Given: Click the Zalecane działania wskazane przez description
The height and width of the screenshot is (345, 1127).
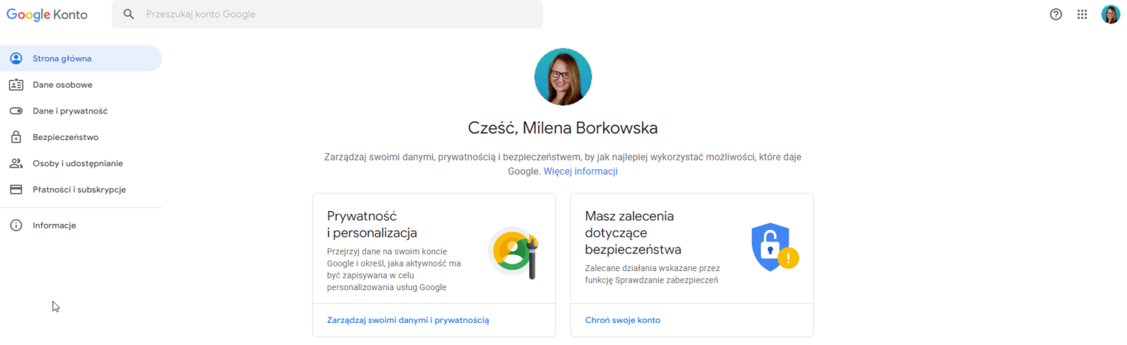Looking at the screenshot, I should (x=652, y=274).
